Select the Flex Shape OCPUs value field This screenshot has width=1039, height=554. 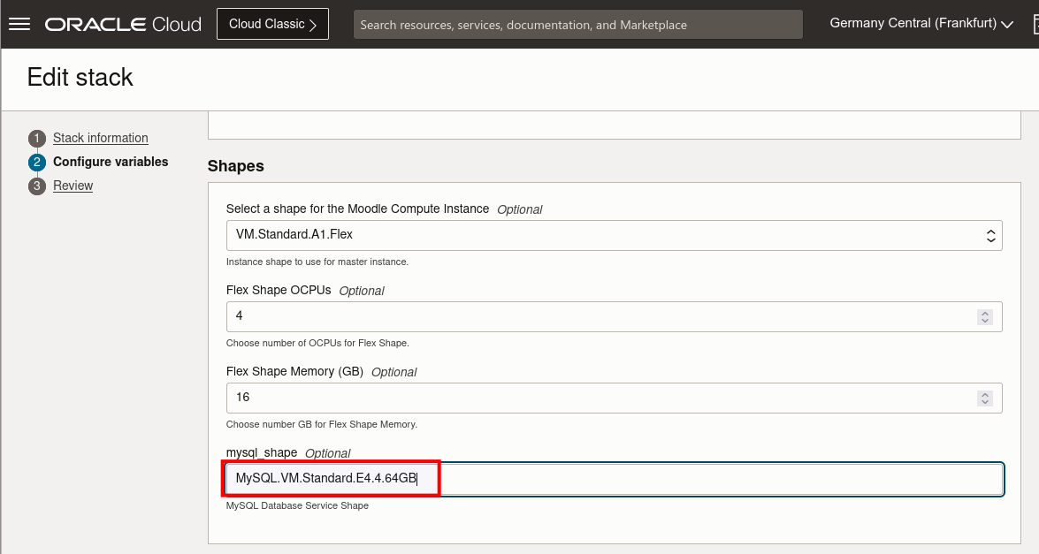pyautogui.click(x=531, y=316)
